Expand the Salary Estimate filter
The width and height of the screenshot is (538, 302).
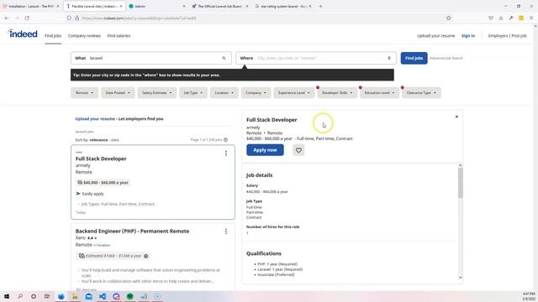pos(157,93)
